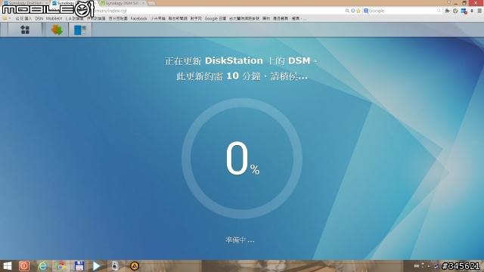Open the Download Station taskbar icon
Viewport: 484px width, 272px height.
pyautogui.click(x=57, y=30)
